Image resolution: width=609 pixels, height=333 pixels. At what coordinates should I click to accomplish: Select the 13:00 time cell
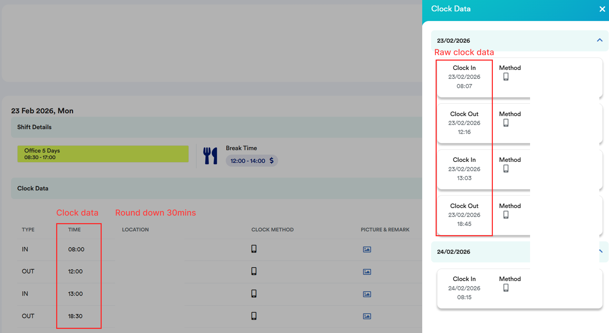(75, 294)
